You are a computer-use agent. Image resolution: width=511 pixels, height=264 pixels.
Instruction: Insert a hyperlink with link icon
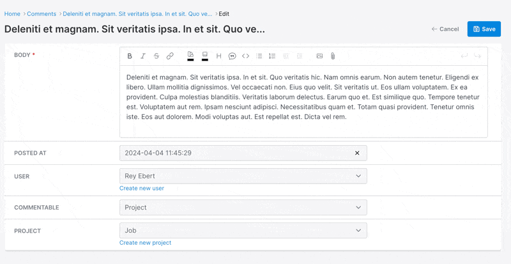coord(170,56)
